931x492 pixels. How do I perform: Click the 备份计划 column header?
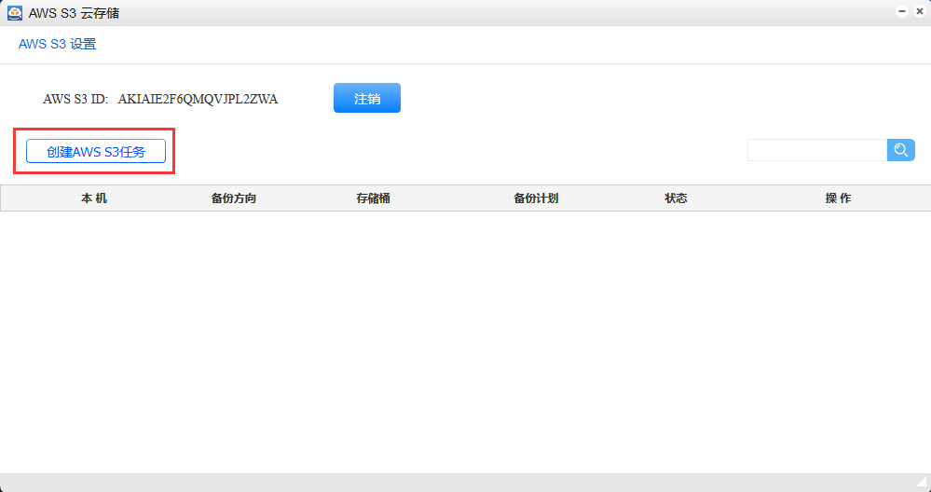(x=536, y=198)
